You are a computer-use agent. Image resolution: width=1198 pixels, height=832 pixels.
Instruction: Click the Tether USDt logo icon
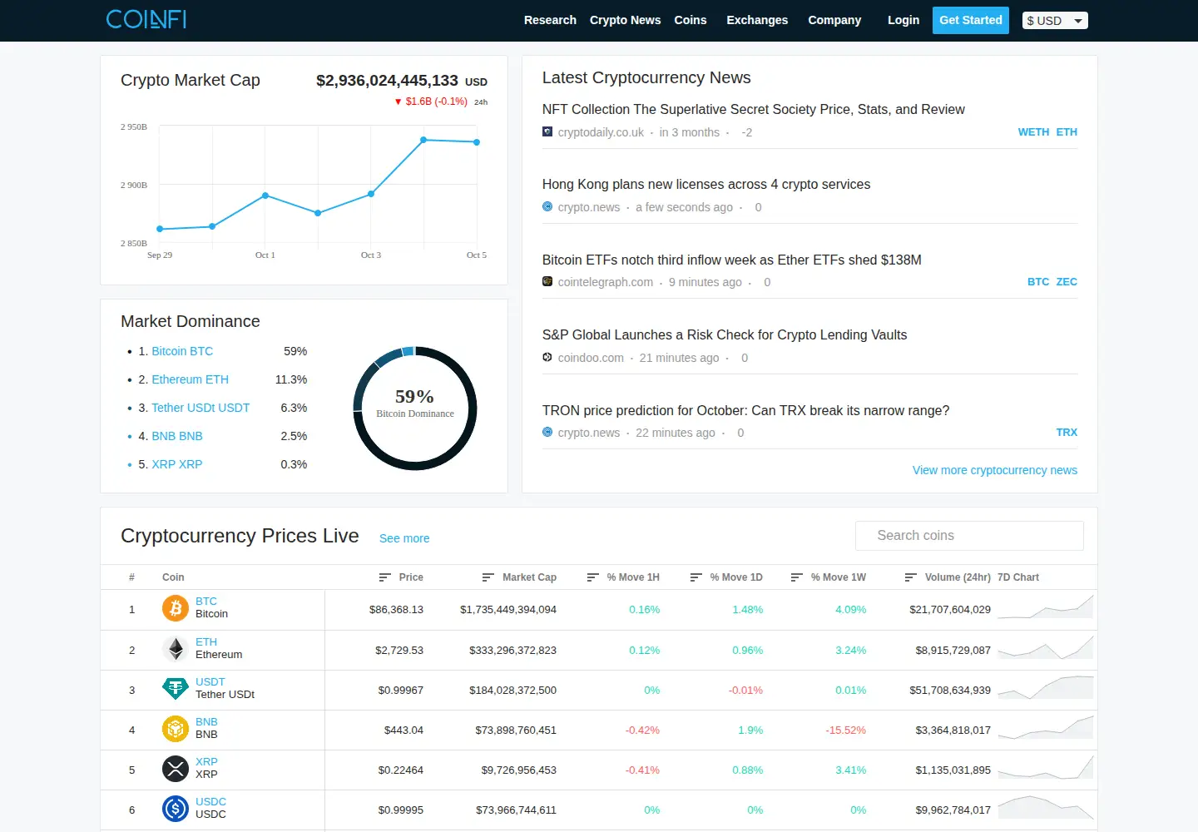[x=176, y=689]
